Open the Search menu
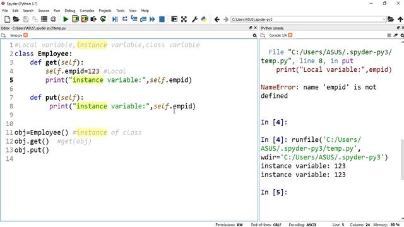The width and height of the screenshot is (404, 227). point(28,11)
